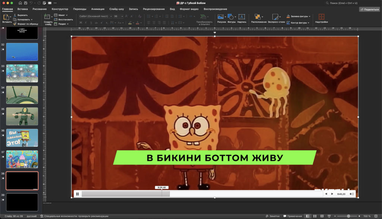Open Заметки notes pane
The image size is (382, 219).
273,216
